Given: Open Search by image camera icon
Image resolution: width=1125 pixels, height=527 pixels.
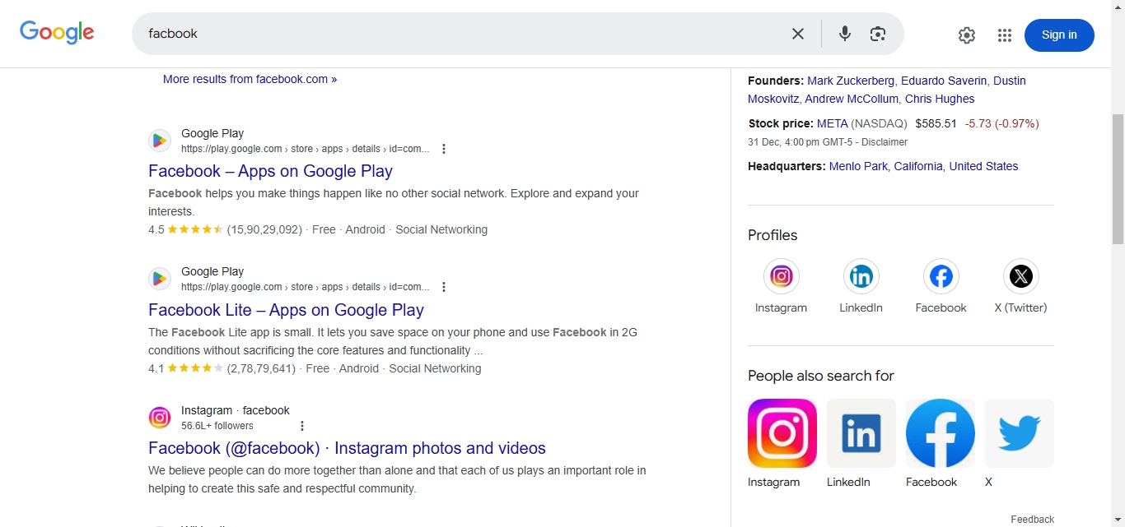Looking at the screenshot, I should pyautogui.click(x=878, y=34).
